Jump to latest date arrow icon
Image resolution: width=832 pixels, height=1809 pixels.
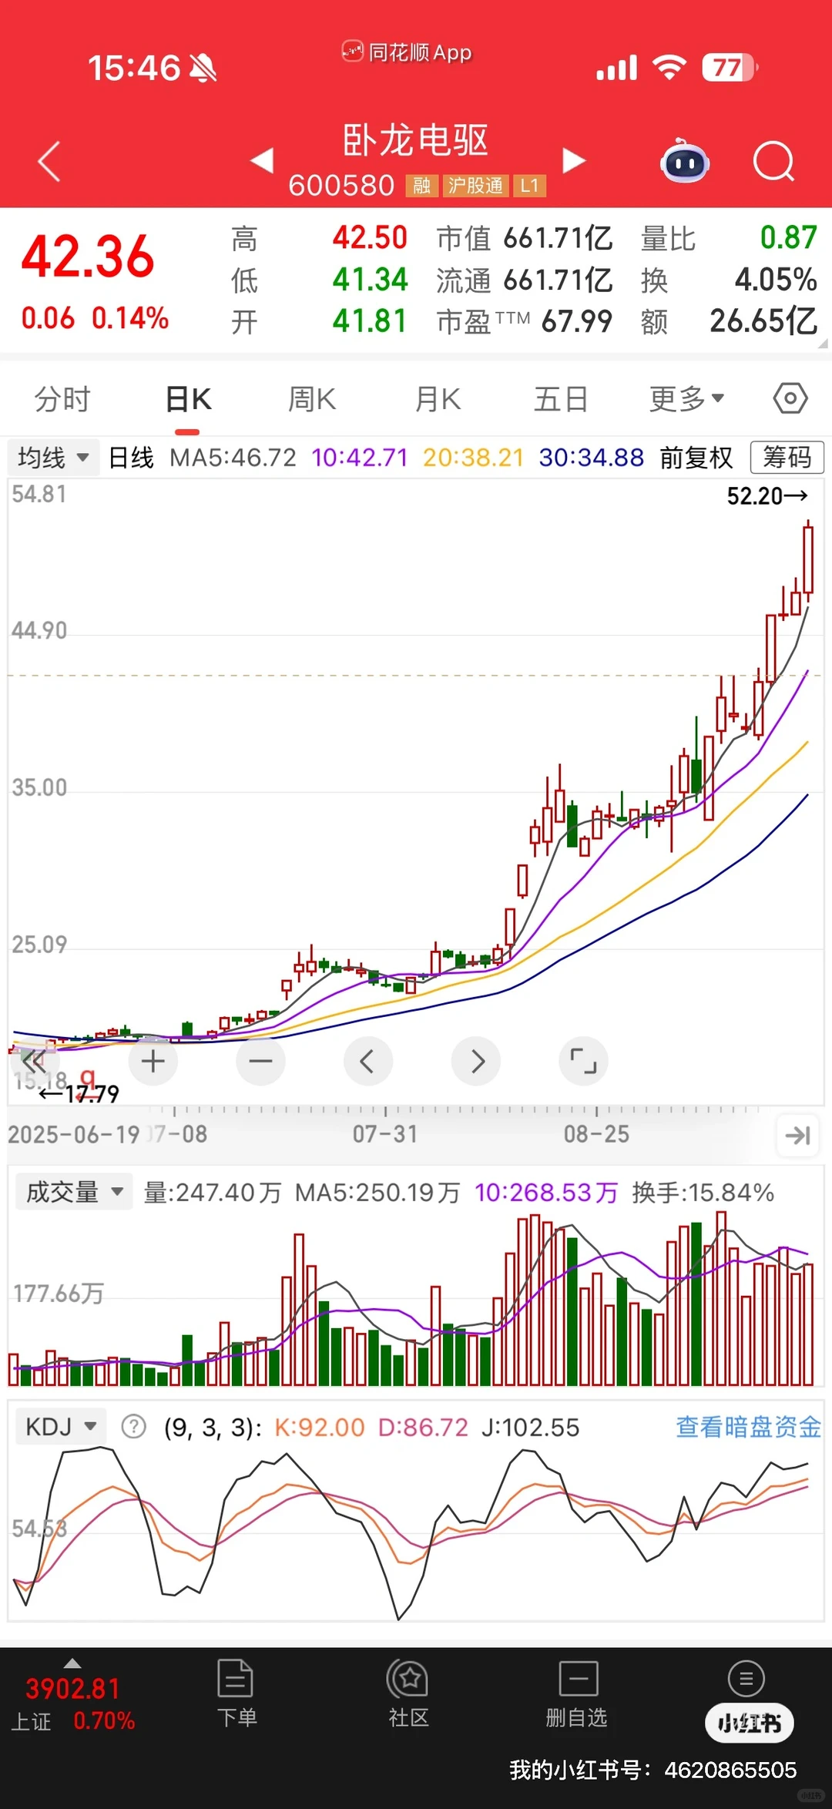(797, 1135)
